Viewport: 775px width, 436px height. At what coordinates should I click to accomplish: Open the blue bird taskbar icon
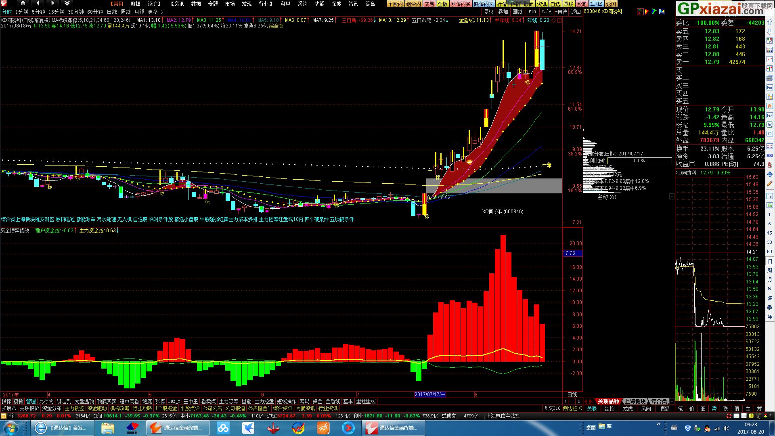(248, 428)
